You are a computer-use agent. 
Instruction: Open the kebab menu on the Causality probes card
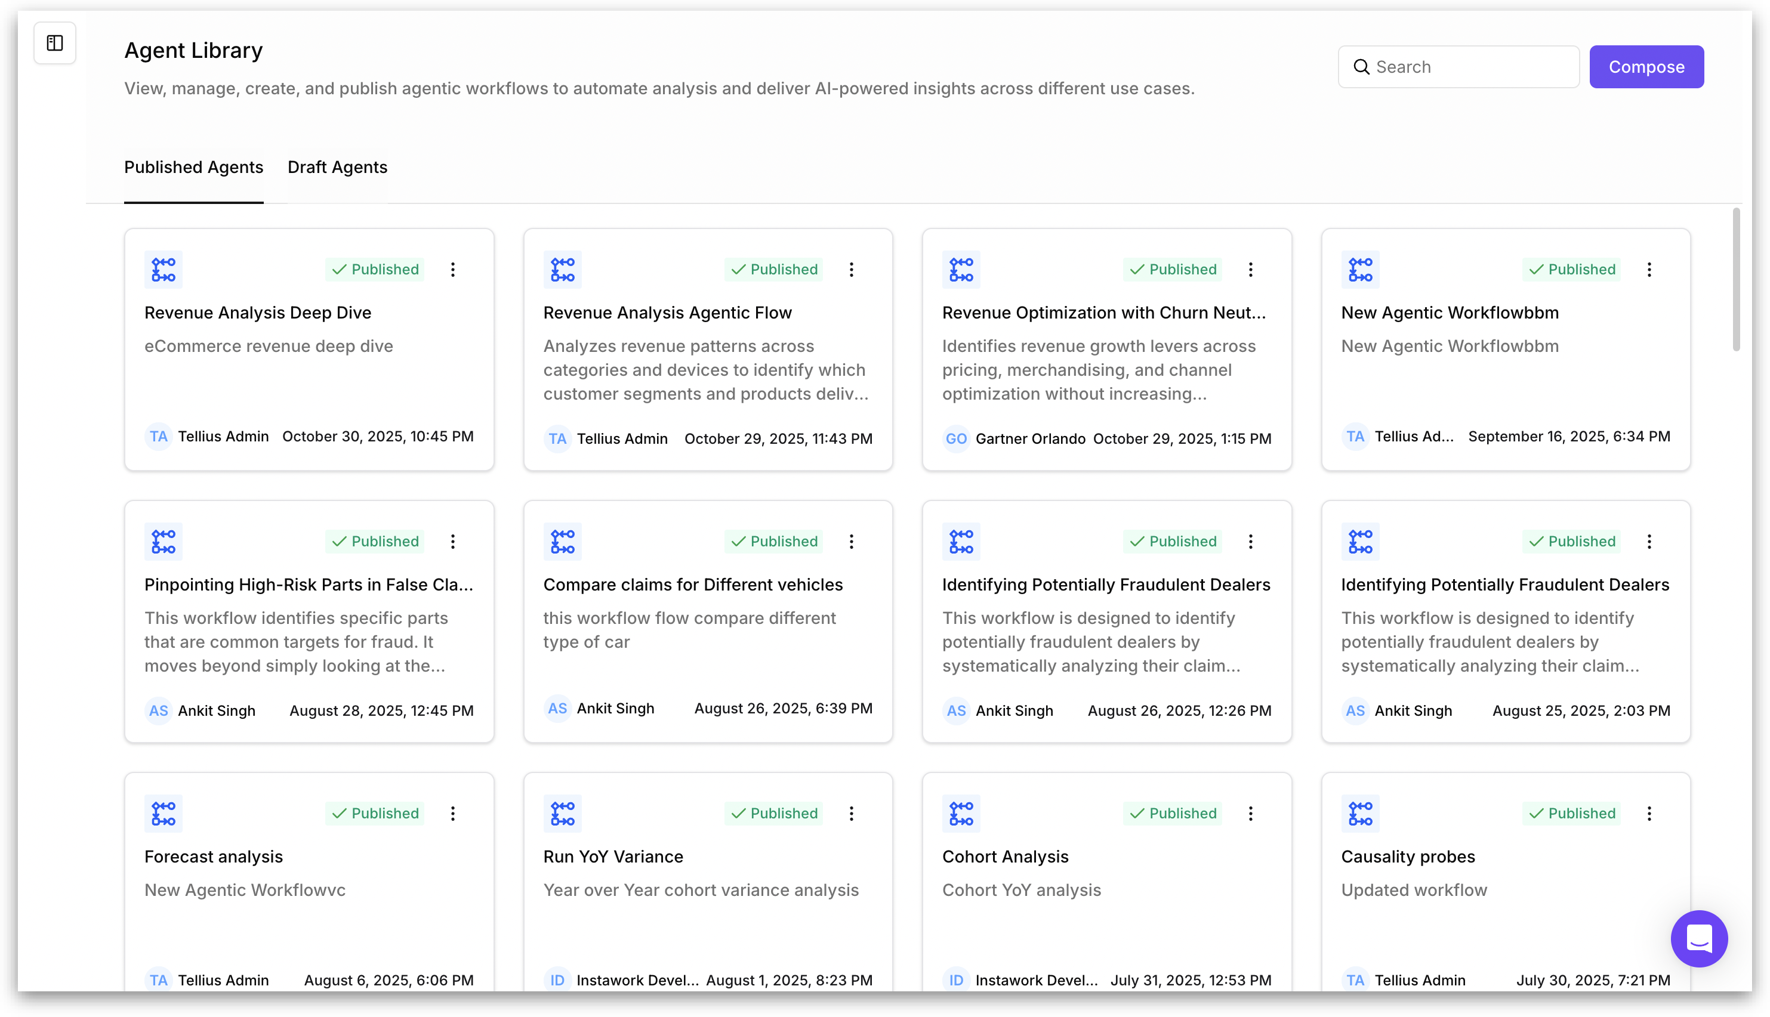pos(1649,813)
